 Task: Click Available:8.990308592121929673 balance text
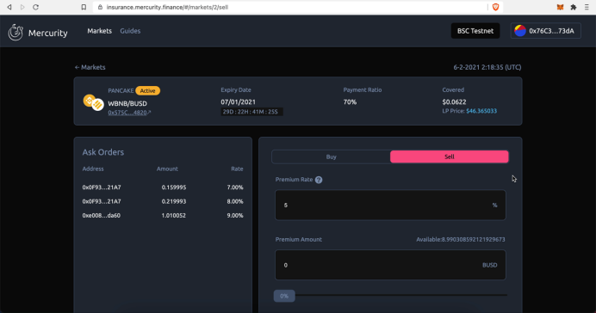click(461, 239)
